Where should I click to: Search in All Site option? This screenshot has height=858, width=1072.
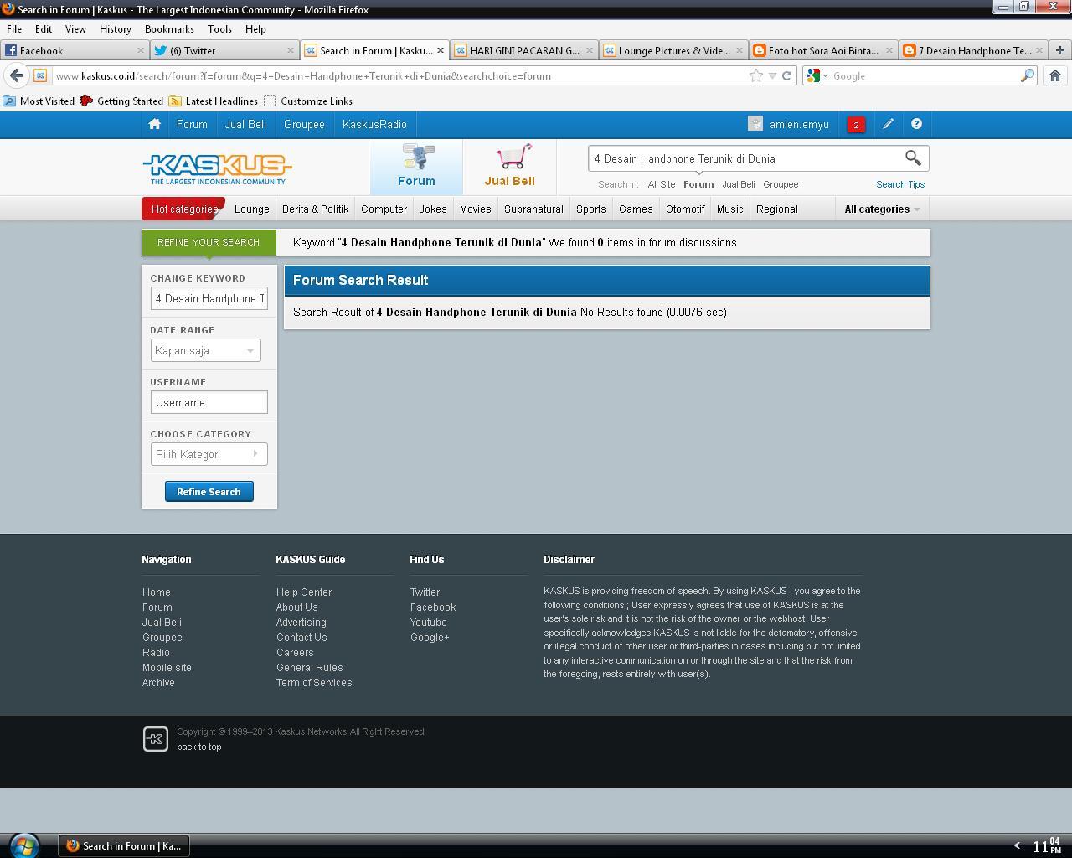coord(661,184)
